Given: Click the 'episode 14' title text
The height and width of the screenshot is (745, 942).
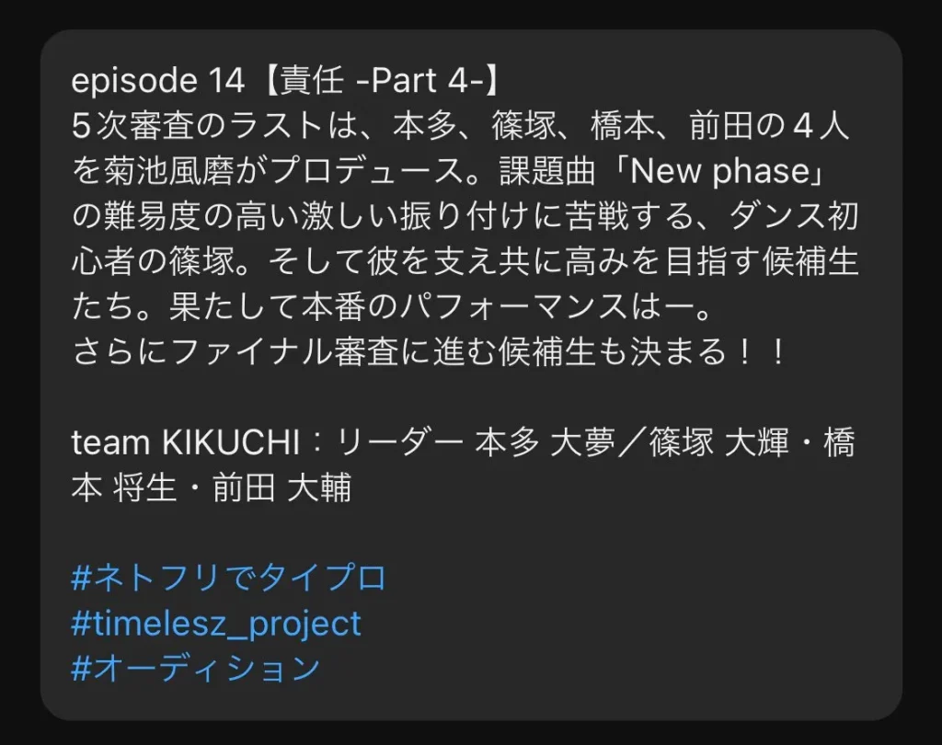Looking at the screenshot, I should tap(158, 81).
